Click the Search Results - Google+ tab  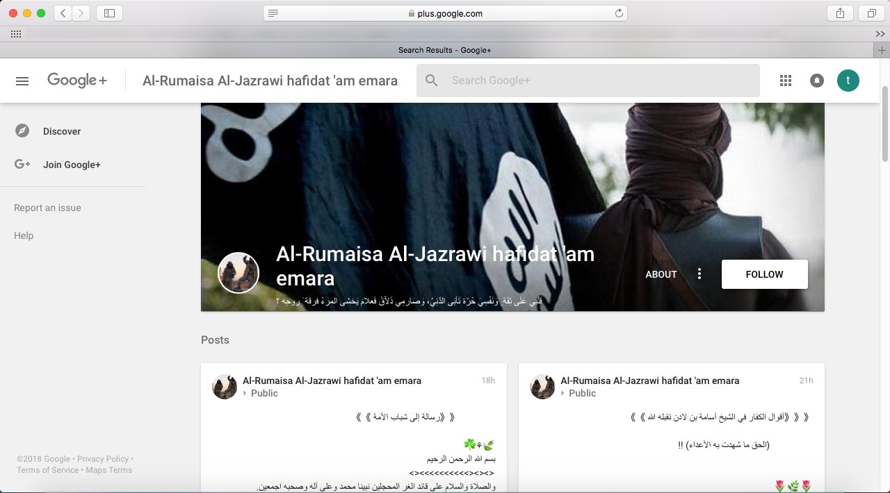point(444,50)
